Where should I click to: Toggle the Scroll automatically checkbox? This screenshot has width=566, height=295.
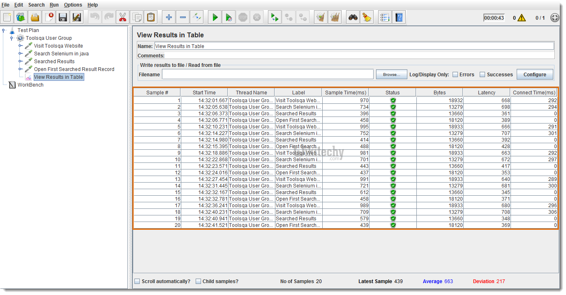click(137, 281)
